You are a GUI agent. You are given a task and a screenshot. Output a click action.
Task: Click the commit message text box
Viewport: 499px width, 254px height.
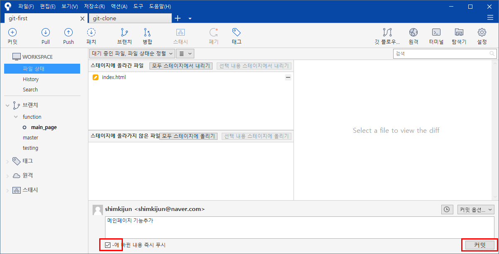299,227
